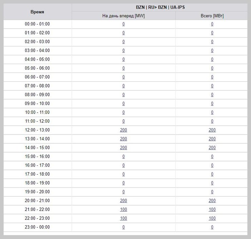251x239 pixels.
Task: Open total value for 09:00 - 10:00
Action: click(212, 103)
